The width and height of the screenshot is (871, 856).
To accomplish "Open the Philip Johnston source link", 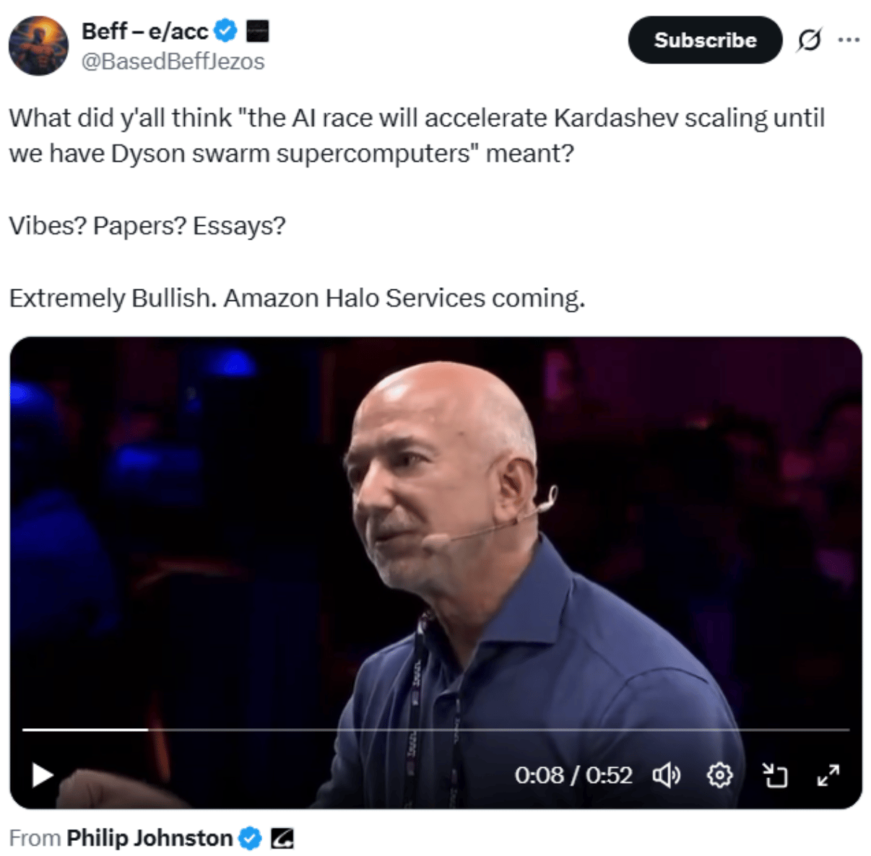I will 149,838.
